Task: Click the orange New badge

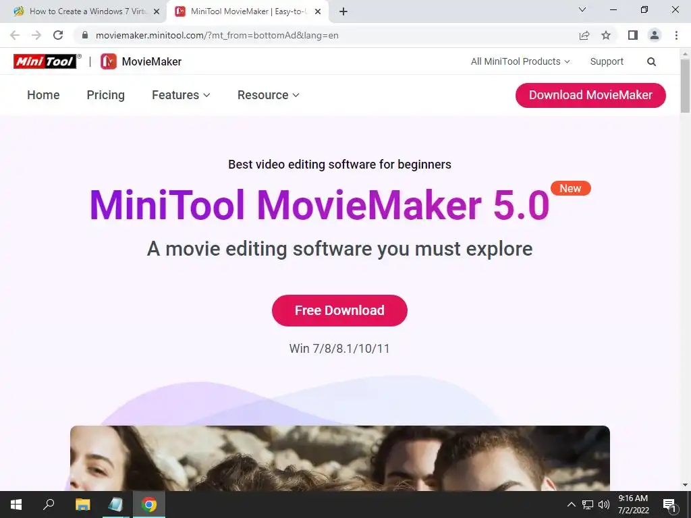Action: (571, 188)
